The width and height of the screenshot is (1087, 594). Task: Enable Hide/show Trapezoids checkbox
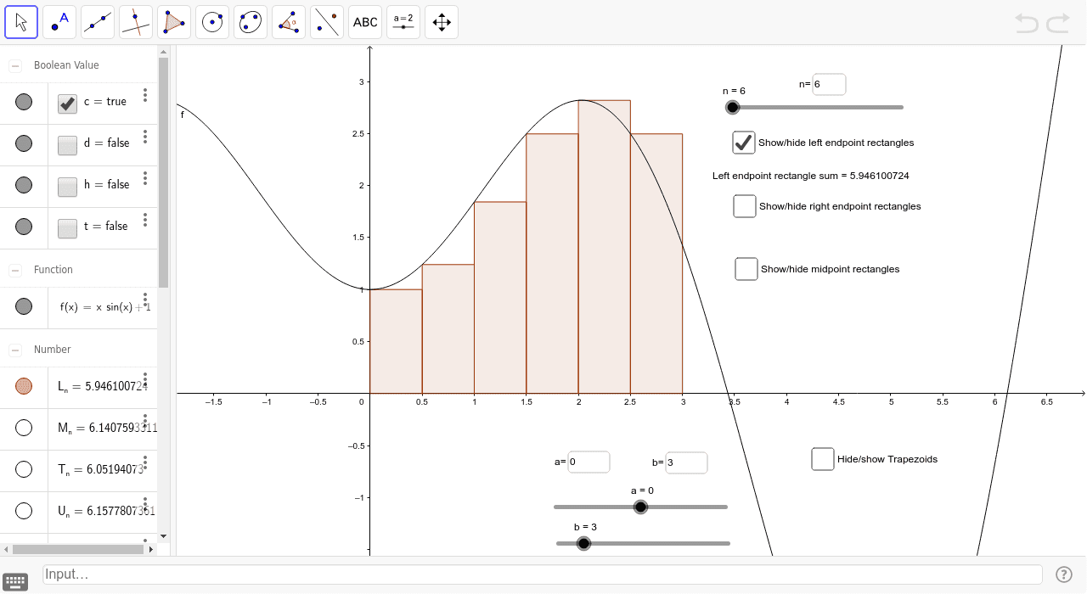823,459
